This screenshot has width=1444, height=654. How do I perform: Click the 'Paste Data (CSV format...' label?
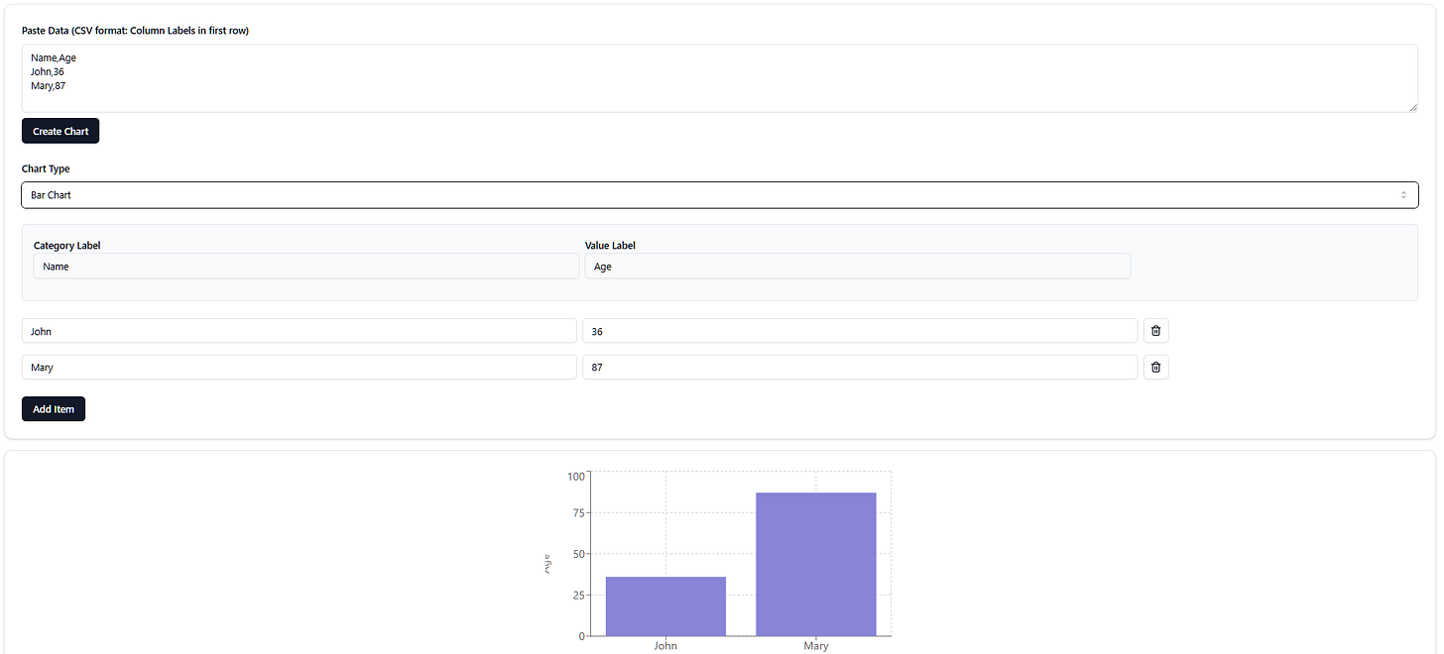[135, 31]
